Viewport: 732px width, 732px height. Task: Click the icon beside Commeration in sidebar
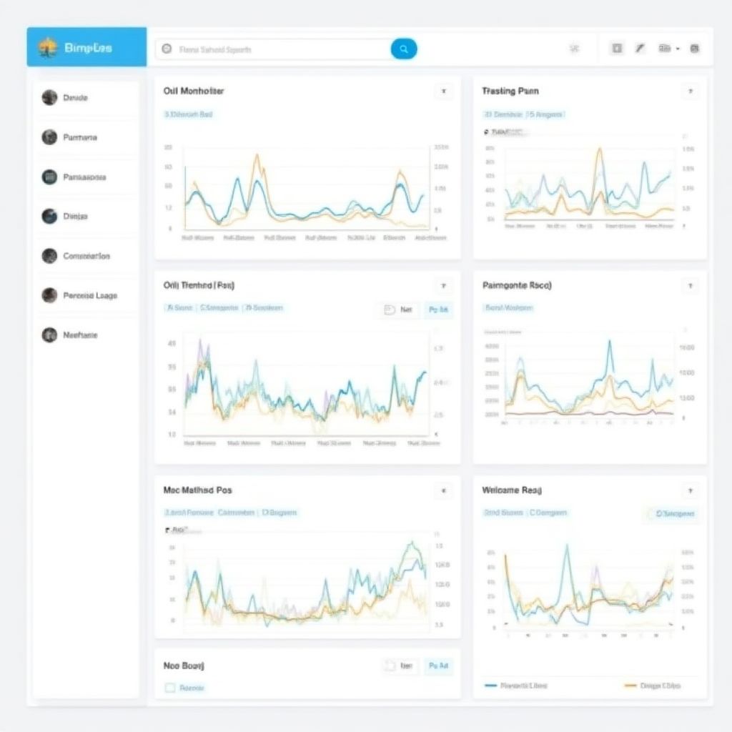49,256
